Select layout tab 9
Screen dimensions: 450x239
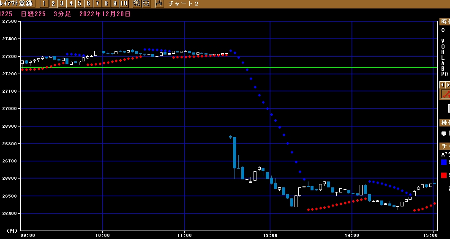pyautogui.click(x=115, y=4)
